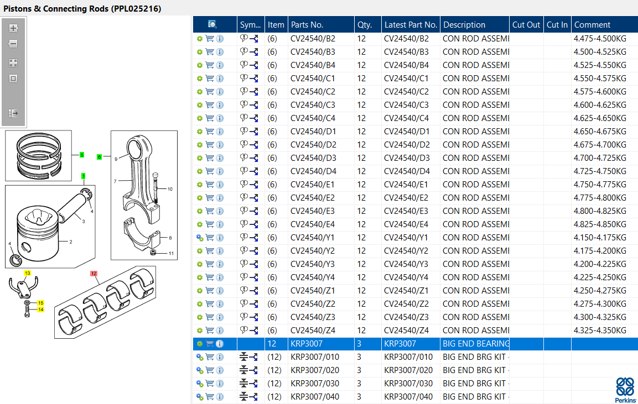Image resolution: width=638 pixels, height=404 pixels.
Task: Click the Perkins logo
Action: click(x=625, y=390)
